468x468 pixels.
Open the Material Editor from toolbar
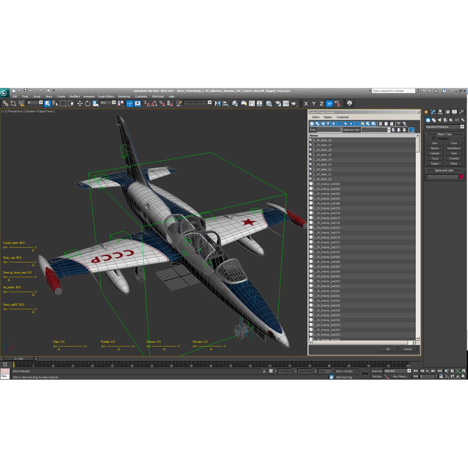pos(269,104)
